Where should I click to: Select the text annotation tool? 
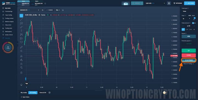point(21,31)
